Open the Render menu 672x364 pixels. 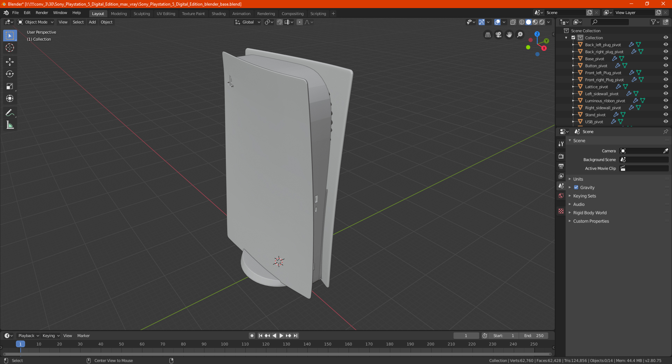pos(42,13)
